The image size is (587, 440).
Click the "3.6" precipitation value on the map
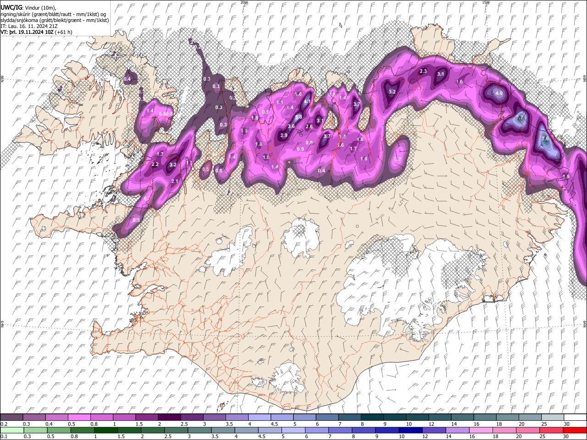tap(291, 126)
